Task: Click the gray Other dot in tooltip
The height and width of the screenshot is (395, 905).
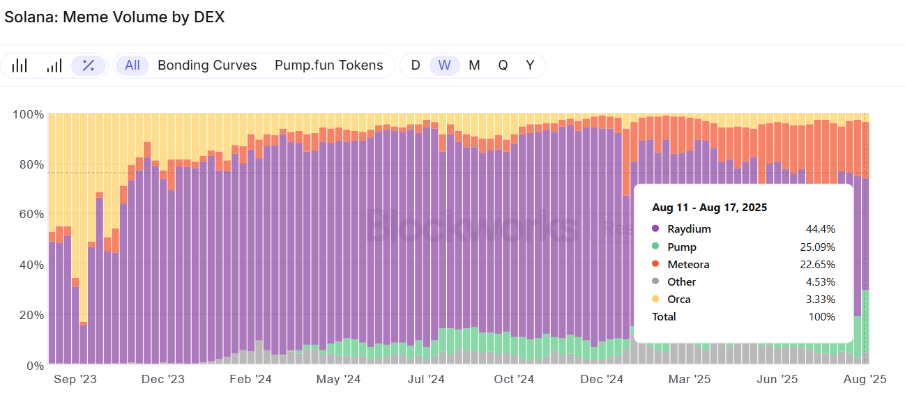Action: (655, 282)
